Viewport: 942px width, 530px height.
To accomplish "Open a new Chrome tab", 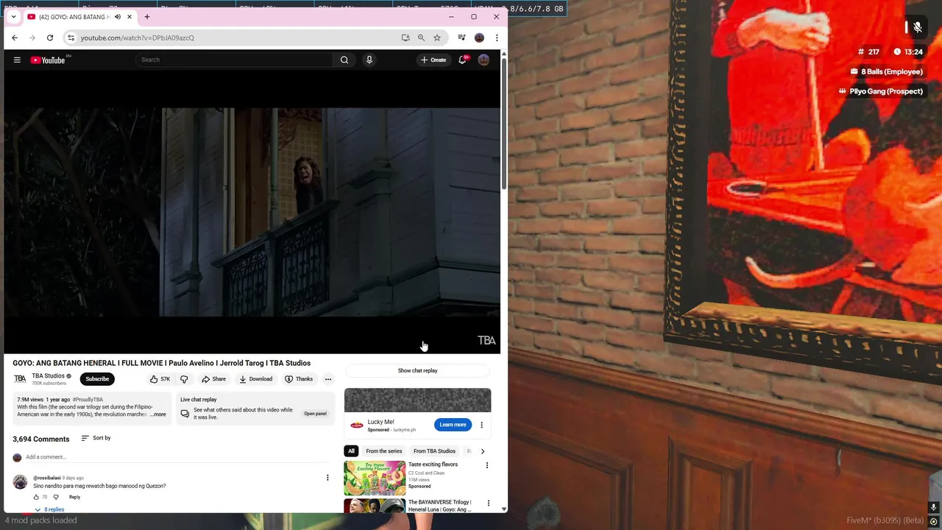I will tap(146, 17).
